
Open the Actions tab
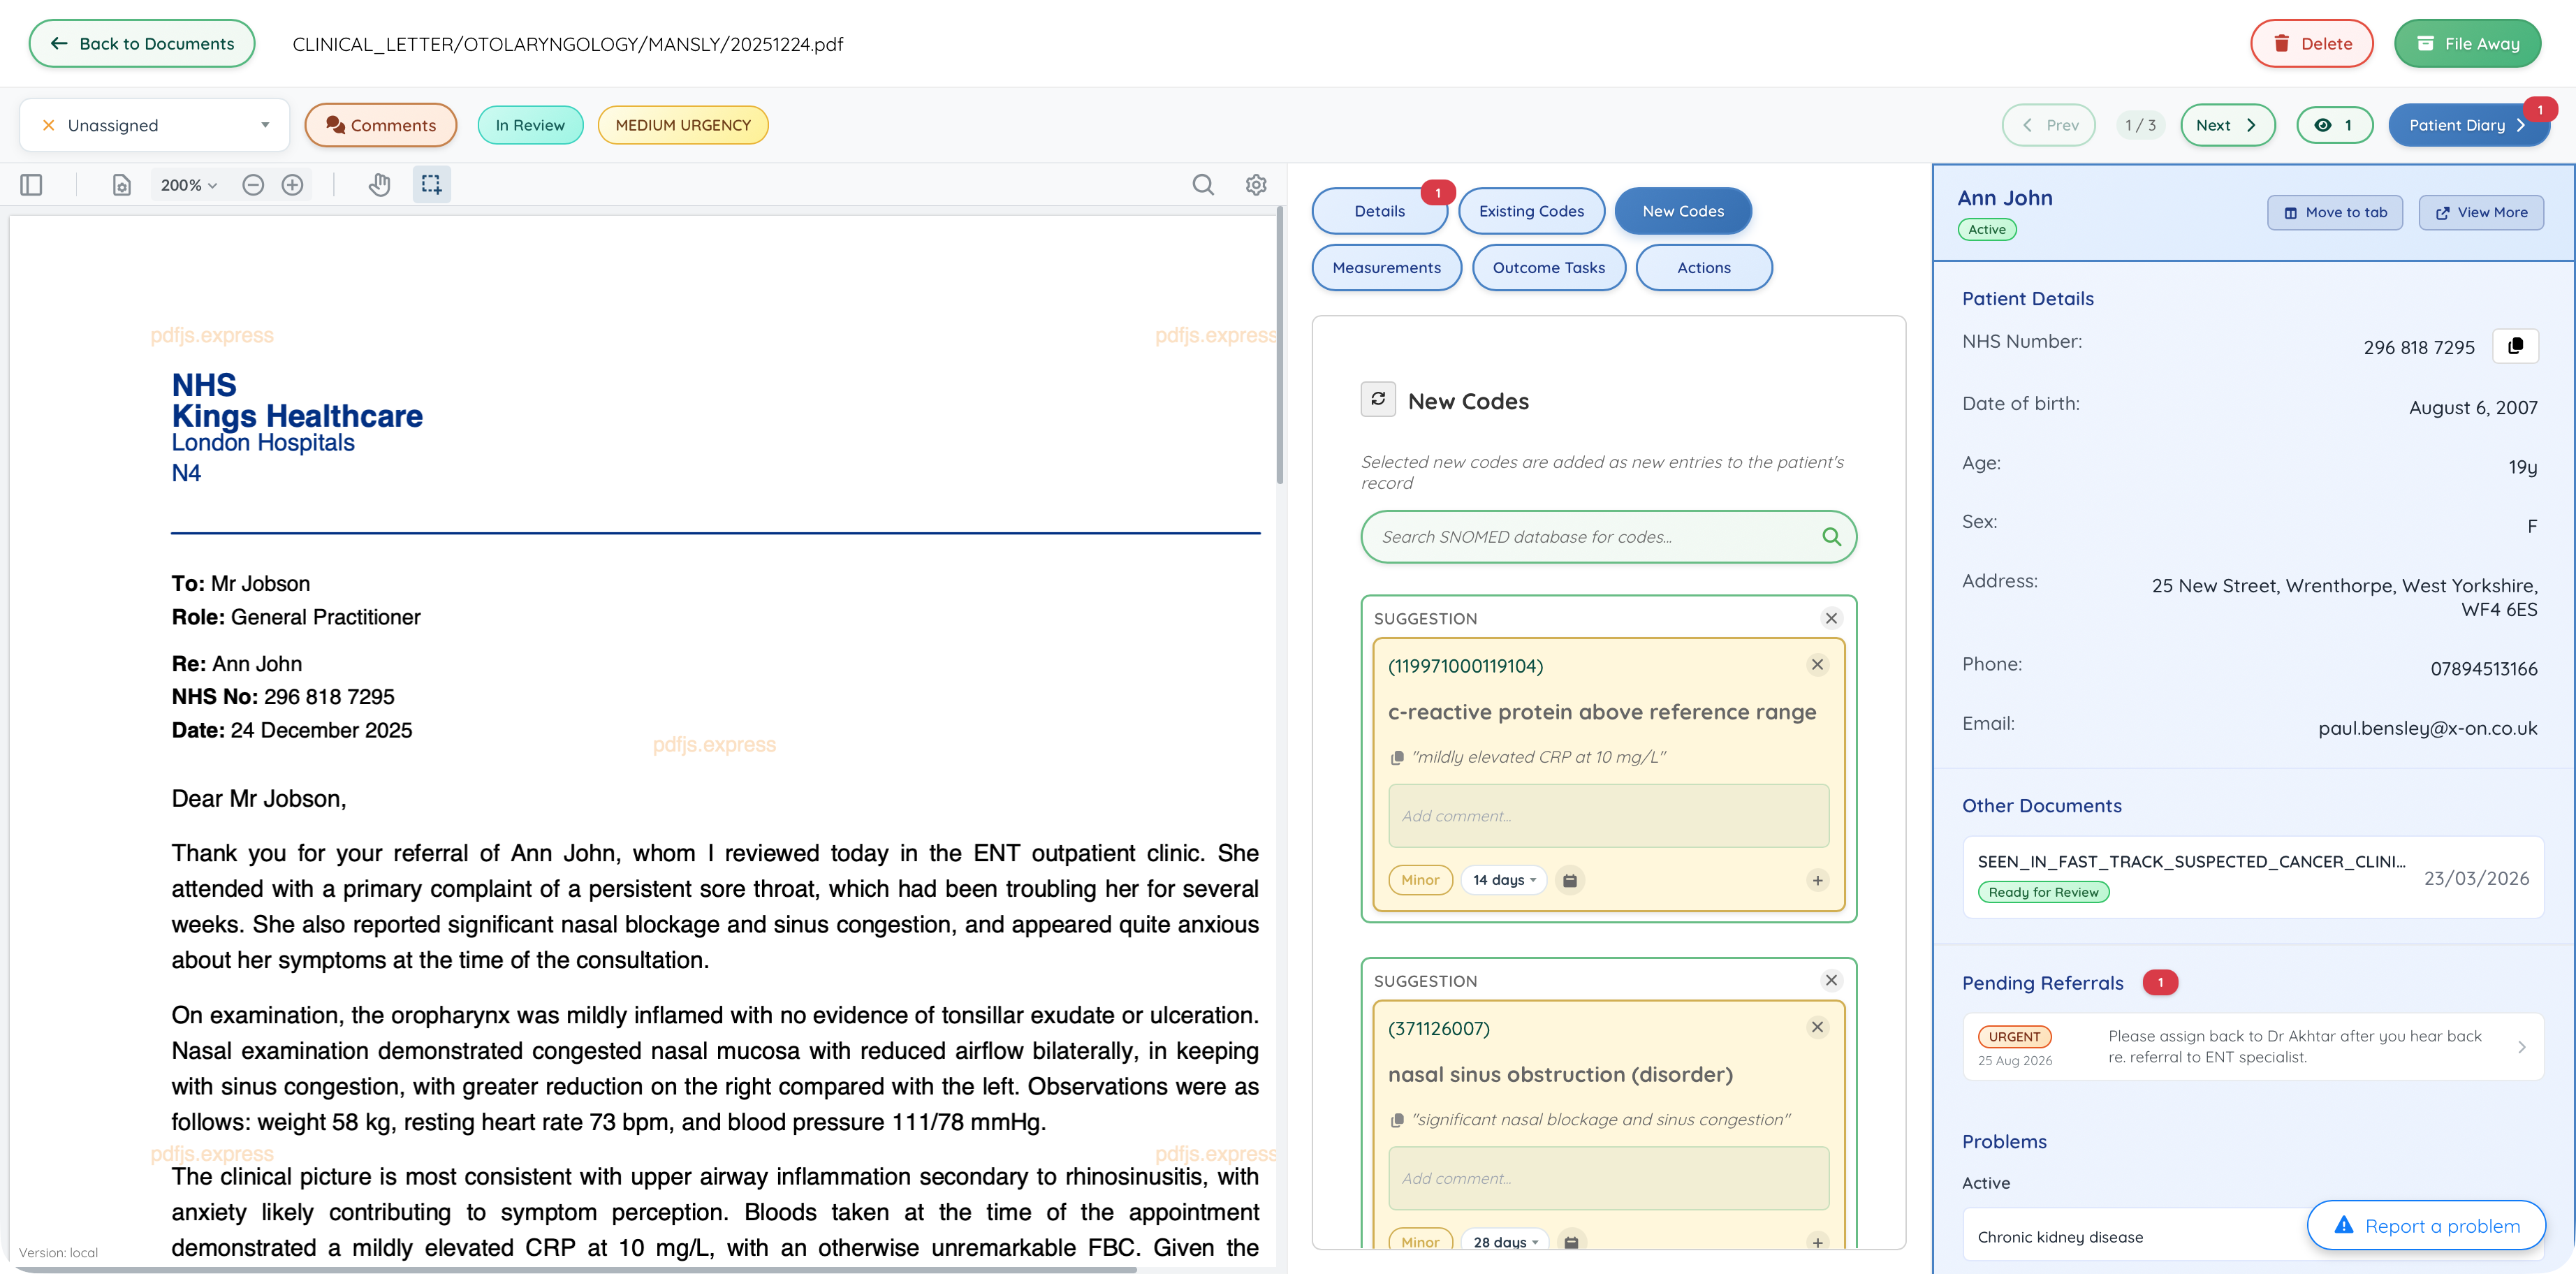[x=1704, y=268]
